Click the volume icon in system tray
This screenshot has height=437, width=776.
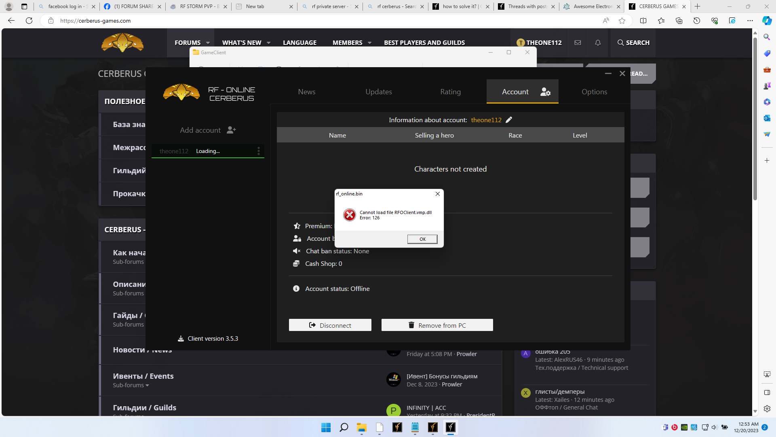coord(714,427)
